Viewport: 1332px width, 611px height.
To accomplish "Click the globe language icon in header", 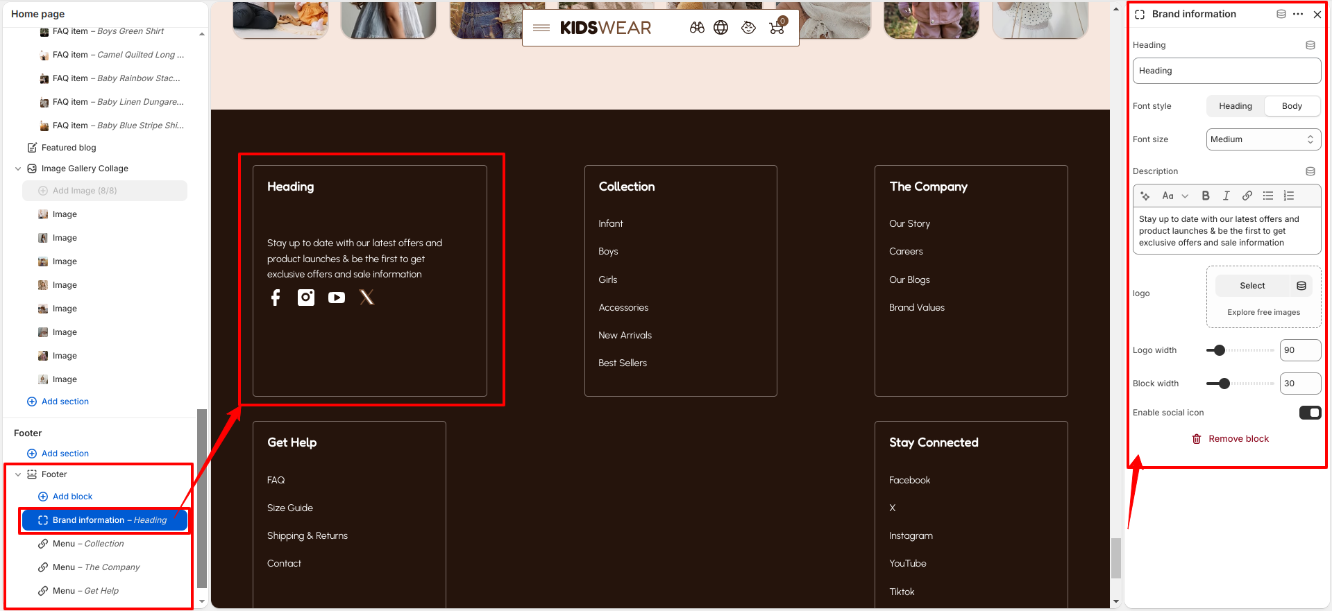I will (721, 28).
